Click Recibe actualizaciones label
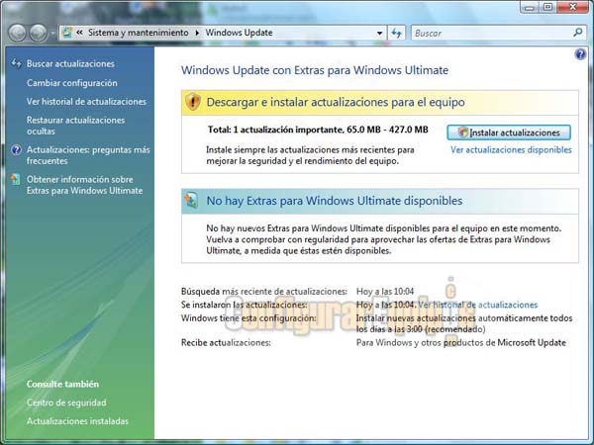Image resolution: width=594 pixels, height=445 pixels. (226, 343)
